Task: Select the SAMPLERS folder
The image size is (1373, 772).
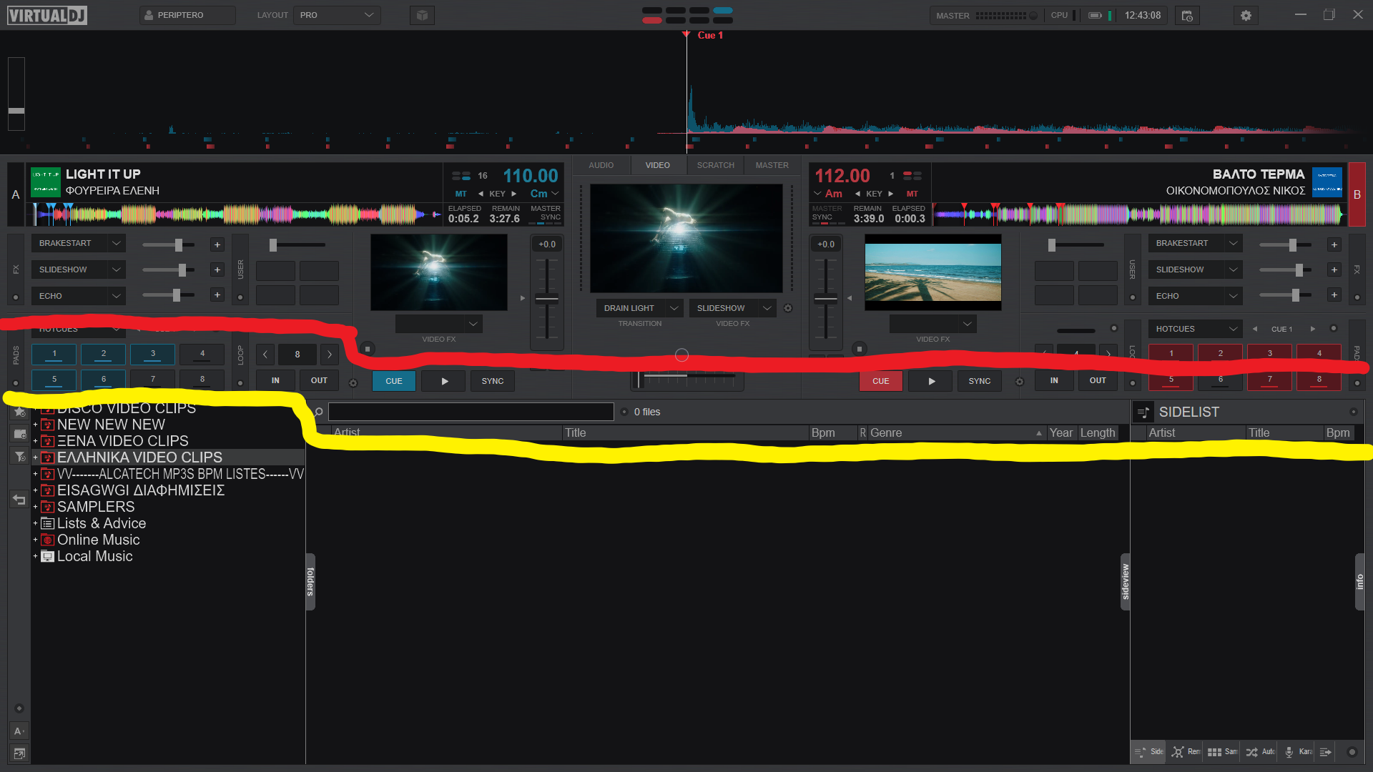Action: (96, 507)
